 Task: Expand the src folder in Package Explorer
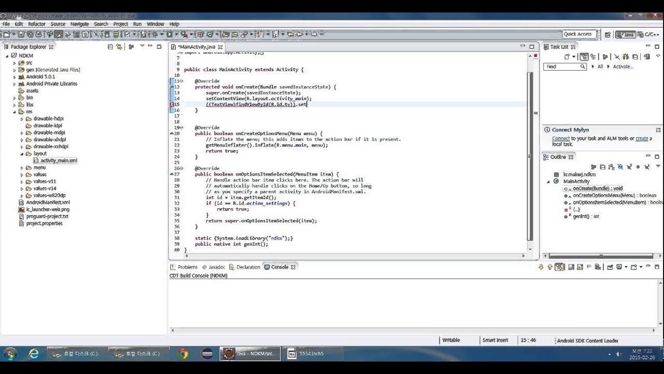tap(15, 63)
